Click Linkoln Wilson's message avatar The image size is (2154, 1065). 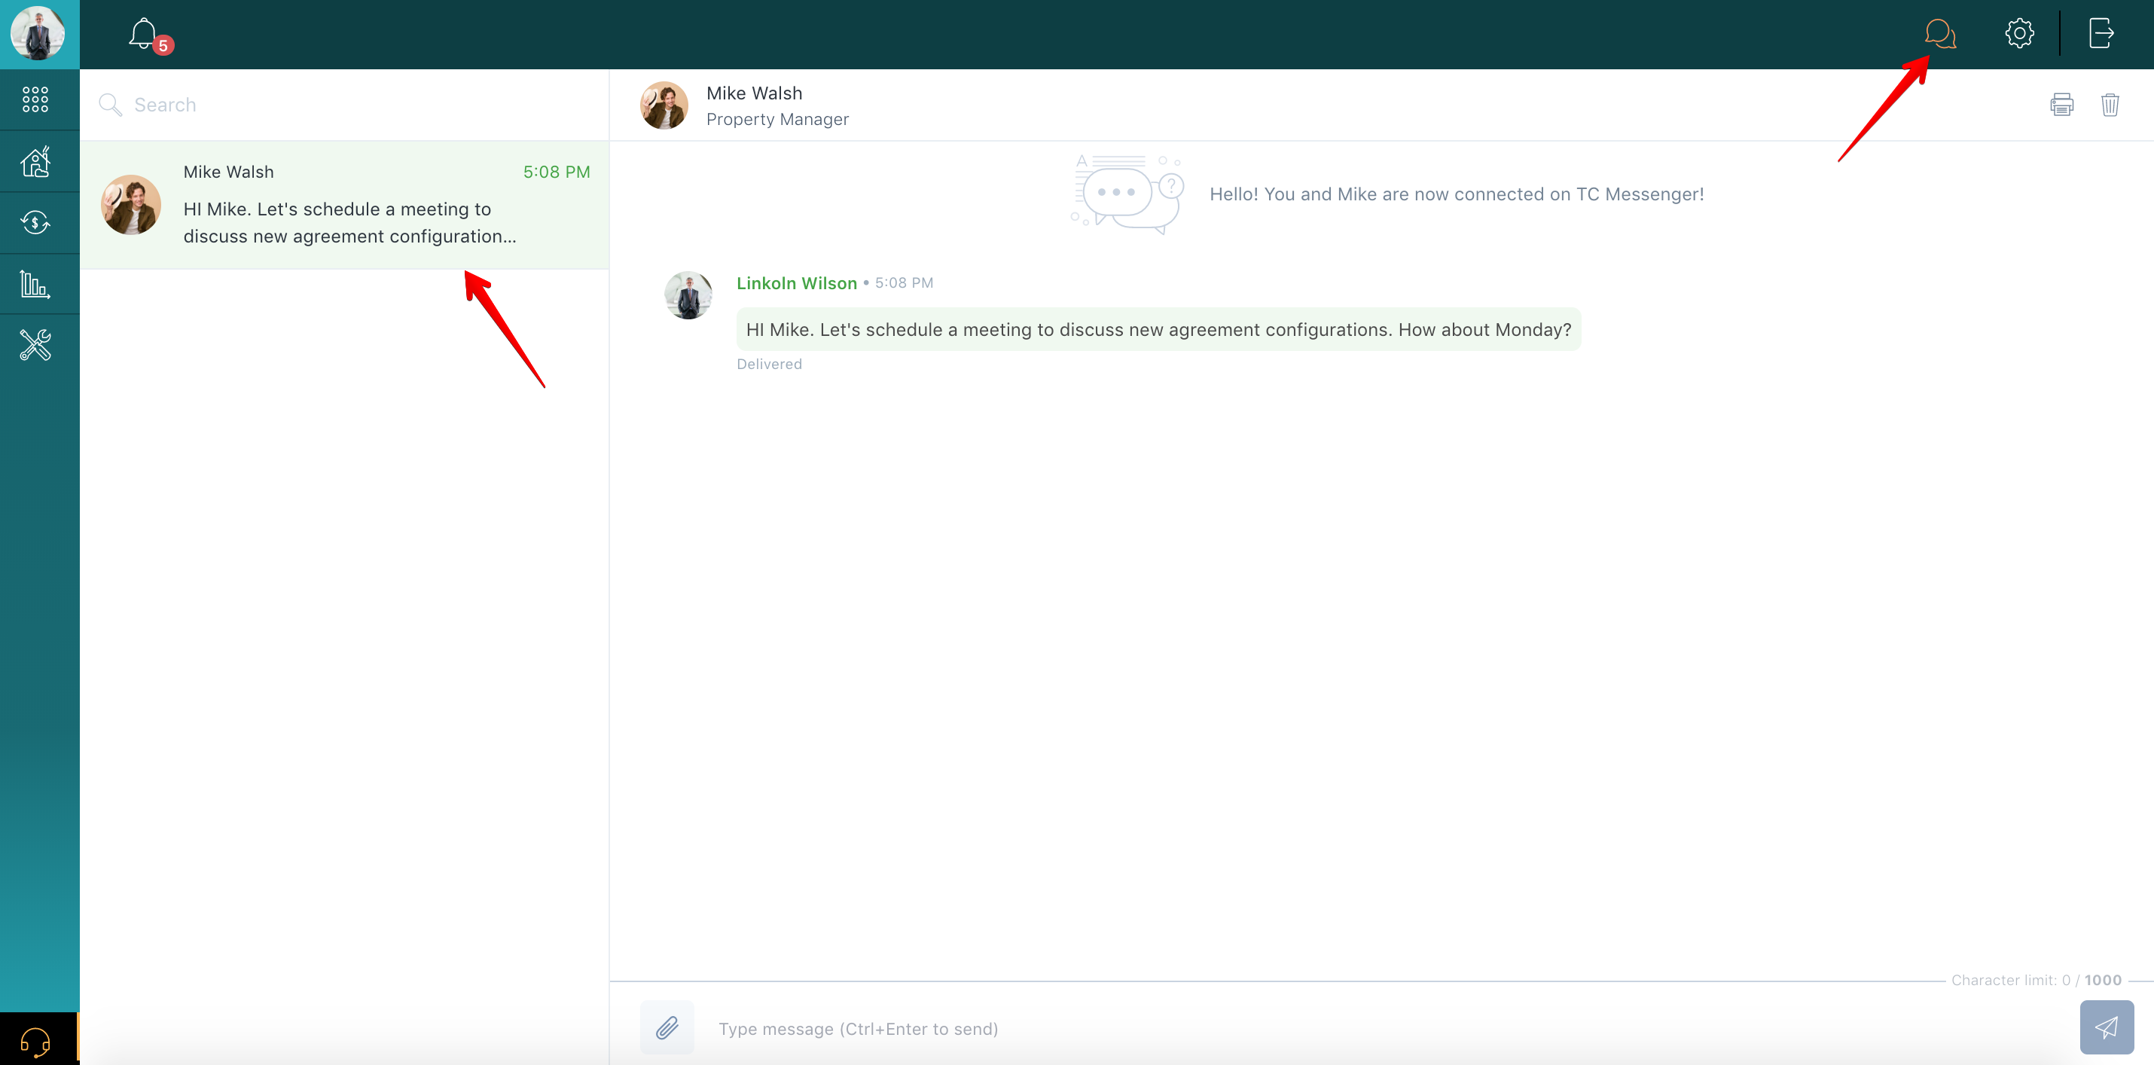pos(688,294)
